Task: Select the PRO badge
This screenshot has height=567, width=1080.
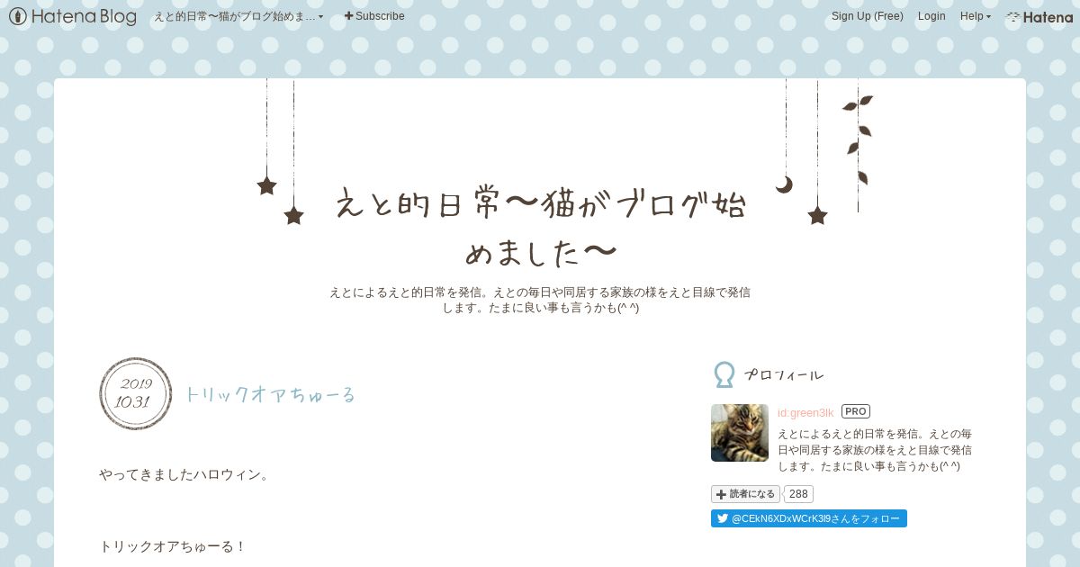Action: [x=856, y=411]
